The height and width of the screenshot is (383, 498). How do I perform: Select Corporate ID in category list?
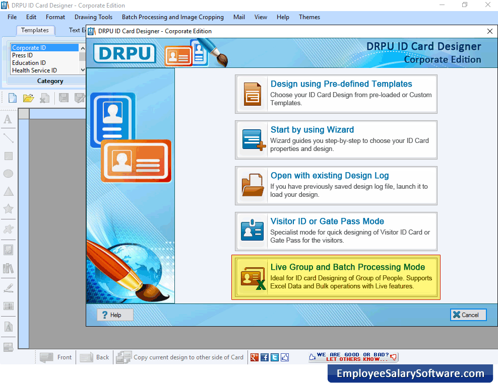coord(44,47)
